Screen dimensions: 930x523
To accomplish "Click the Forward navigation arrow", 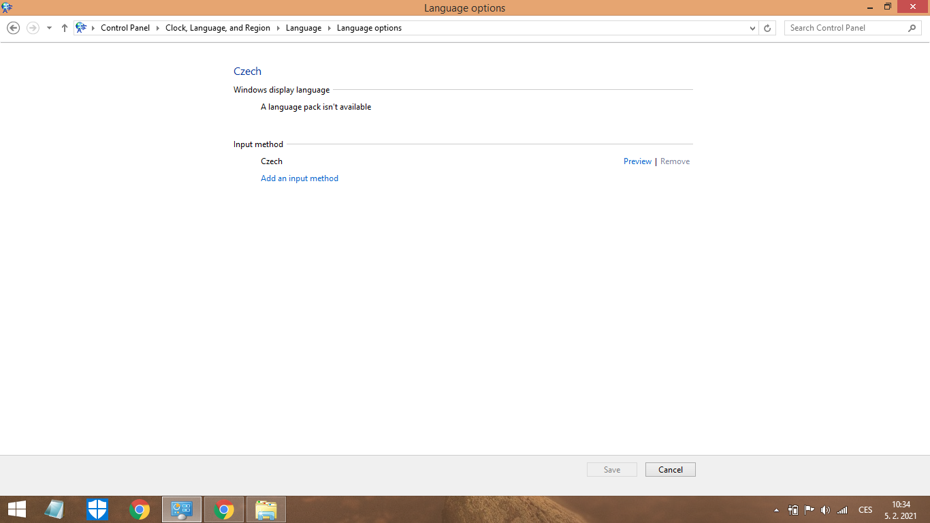I will coord(33,28).
